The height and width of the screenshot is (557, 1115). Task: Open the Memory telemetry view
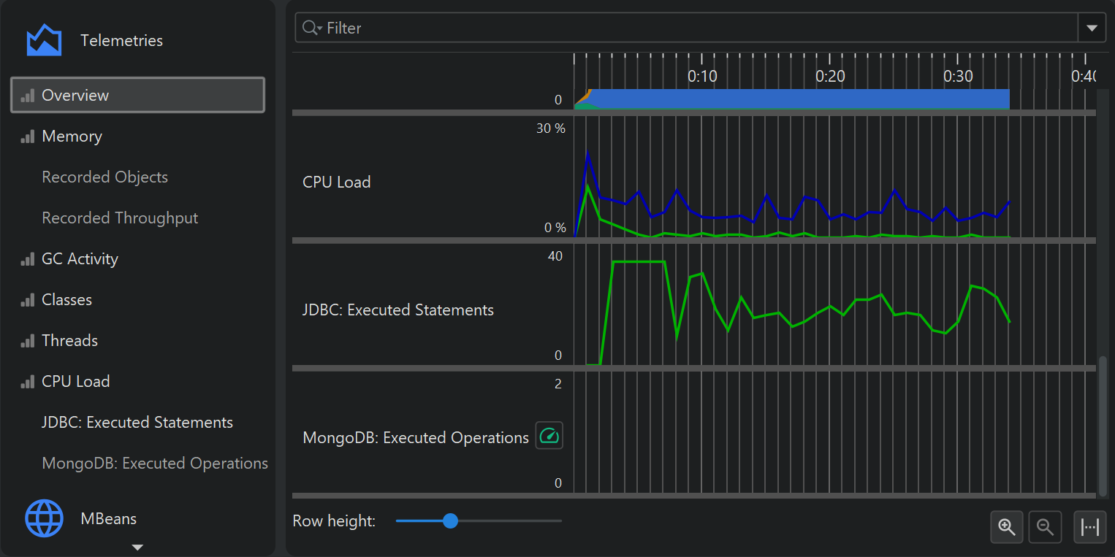coord(72,137)
